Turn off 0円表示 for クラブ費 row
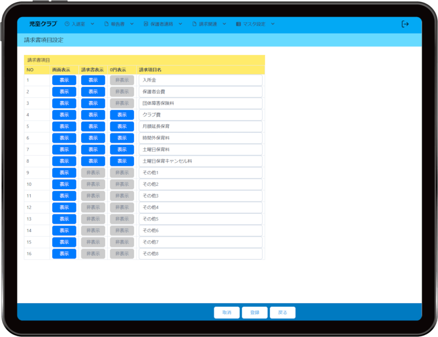This screenshot has width=438, height=337. click(122, 115)
